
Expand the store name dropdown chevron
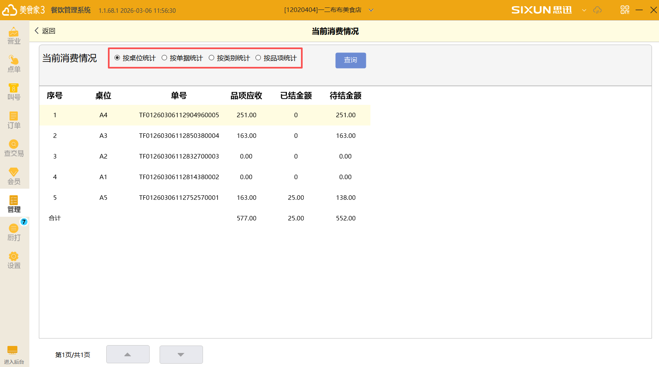(371, 10)
